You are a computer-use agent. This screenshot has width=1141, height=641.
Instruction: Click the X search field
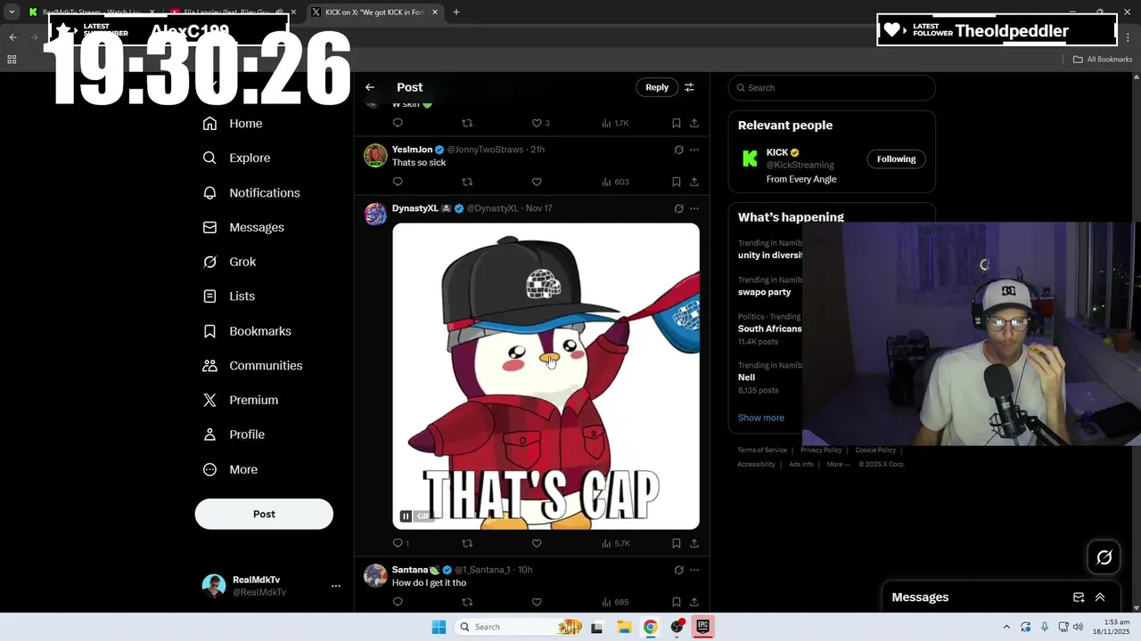pyautogui.click(x=832, y=87)
